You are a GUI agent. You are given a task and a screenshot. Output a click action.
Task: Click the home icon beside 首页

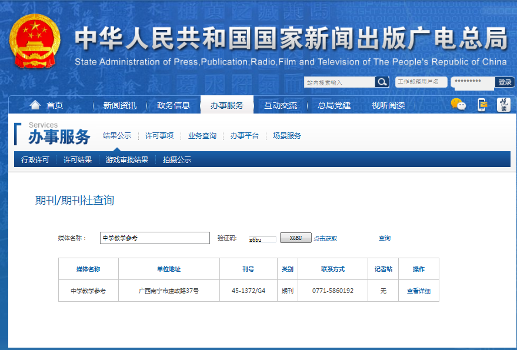click(x=35, y=105)
